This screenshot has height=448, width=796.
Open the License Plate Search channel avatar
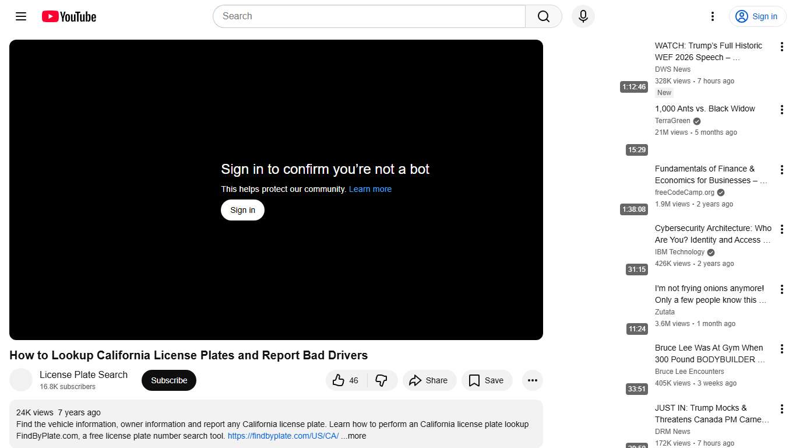pos(21,380)
